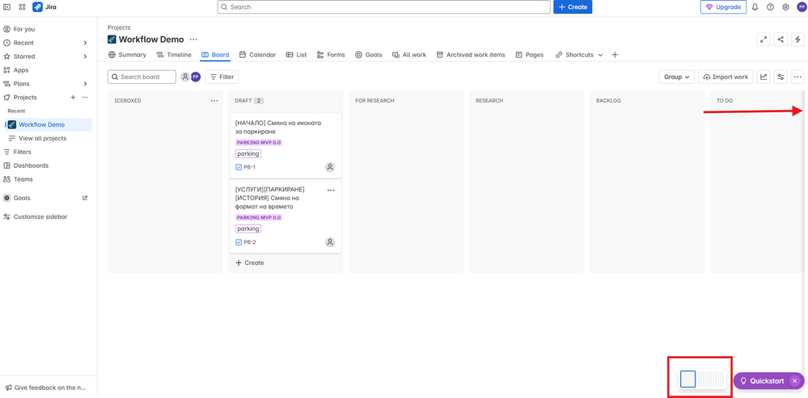Click the share icon
The height and width of the screenshot is (398, 808).
tap(781, 39)
